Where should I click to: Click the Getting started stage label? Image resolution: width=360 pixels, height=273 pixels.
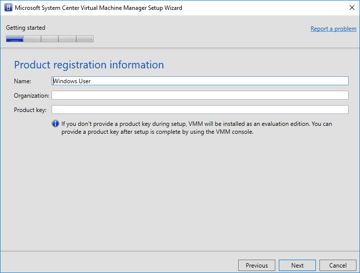click(x=25, y=28)
